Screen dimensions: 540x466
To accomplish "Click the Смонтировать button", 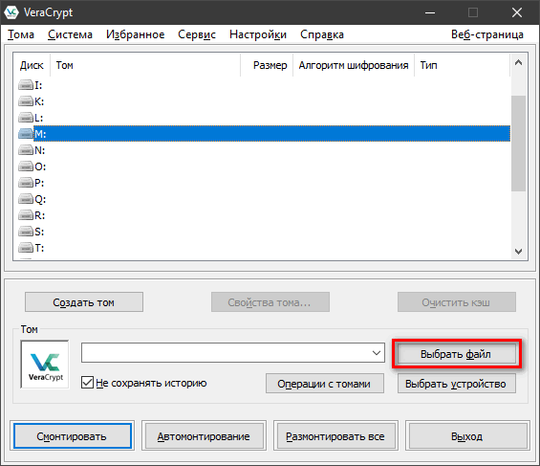I will click(x=72, y=436).
